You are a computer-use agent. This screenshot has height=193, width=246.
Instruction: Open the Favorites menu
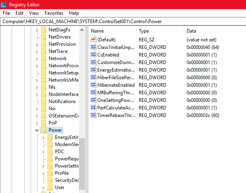tap(54, 13)
